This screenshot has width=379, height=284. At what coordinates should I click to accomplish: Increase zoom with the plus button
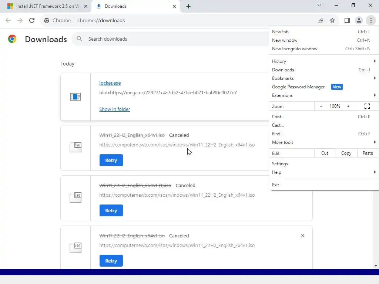[x=348, y=106]
